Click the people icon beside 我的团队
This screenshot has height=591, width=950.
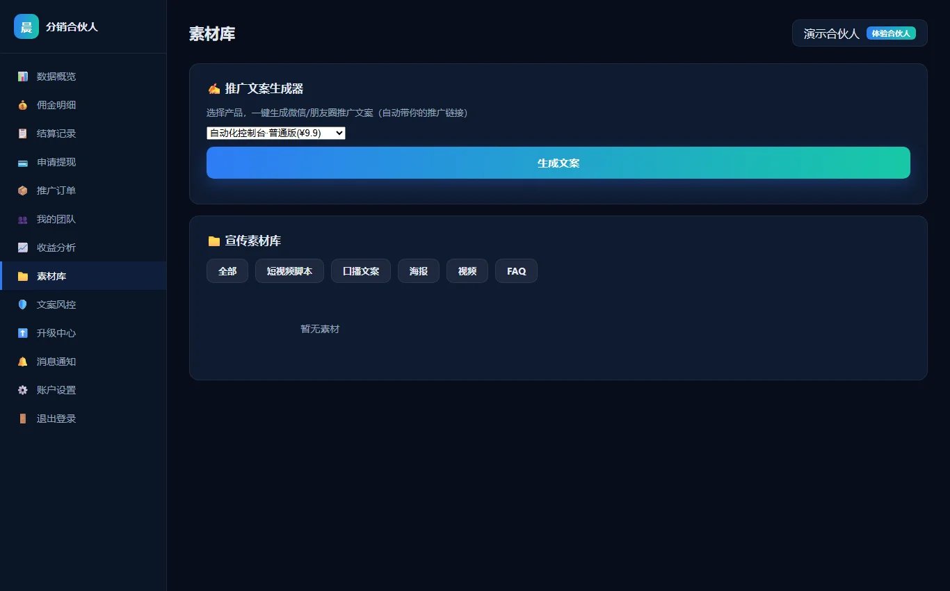[23, 219]
